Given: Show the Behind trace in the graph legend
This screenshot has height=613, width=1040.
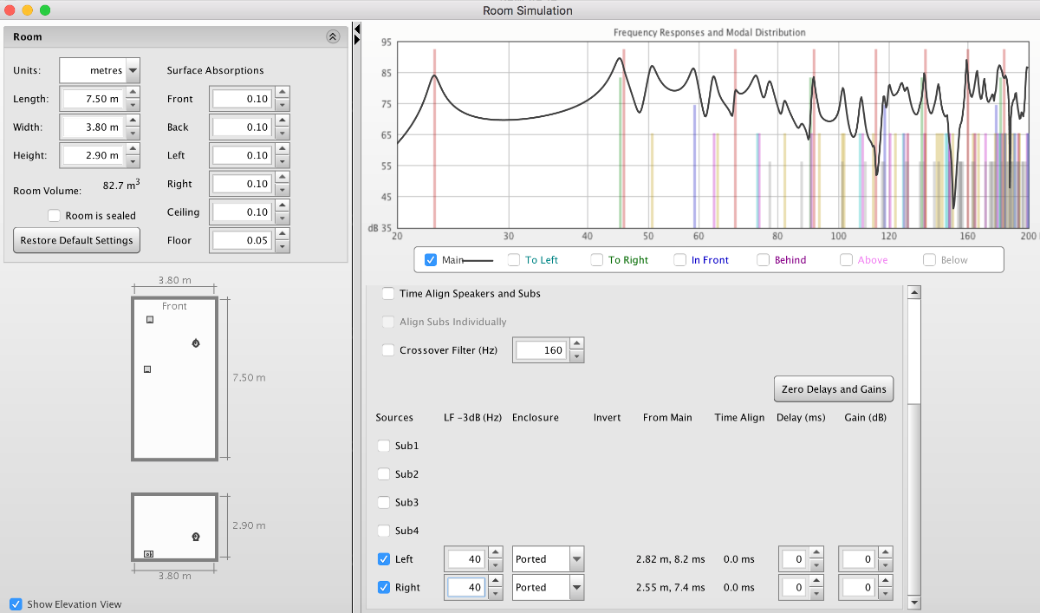Looking at the screenshot, I should [x=764, y=259].
